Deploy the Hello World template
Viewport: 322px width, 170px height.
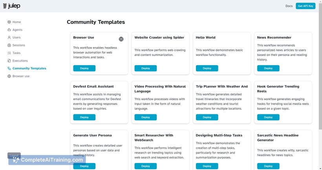(x=207, y=68)
